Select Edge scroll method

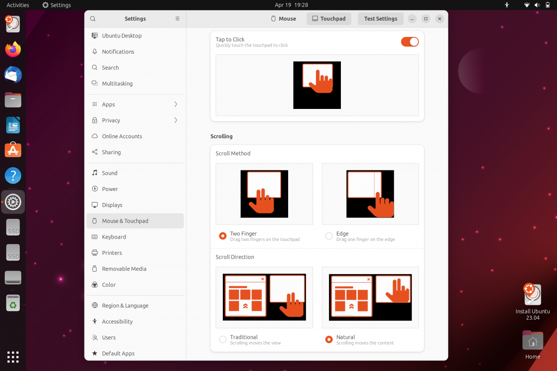tap(329, 236)
